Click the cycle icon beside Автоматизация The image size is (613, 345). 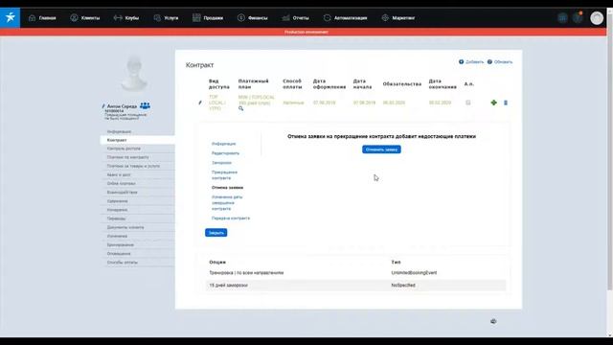pos(328,18)
